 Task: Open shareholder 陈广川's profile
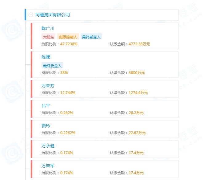[48, 28]
